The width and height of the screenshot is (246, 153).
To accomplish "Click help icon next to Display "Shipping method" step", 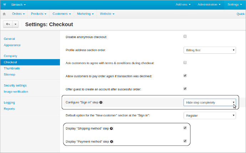I will [x=112, y=128].
